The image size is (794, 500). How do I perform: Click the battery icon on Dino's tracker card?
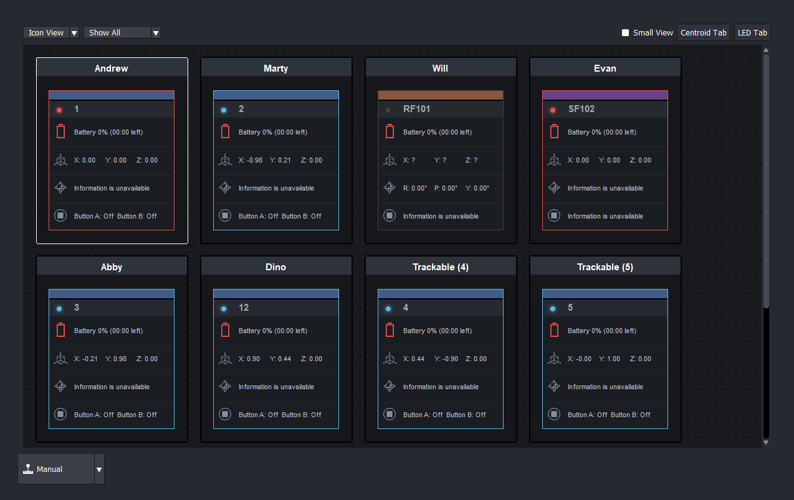click(x=225, y=329)
